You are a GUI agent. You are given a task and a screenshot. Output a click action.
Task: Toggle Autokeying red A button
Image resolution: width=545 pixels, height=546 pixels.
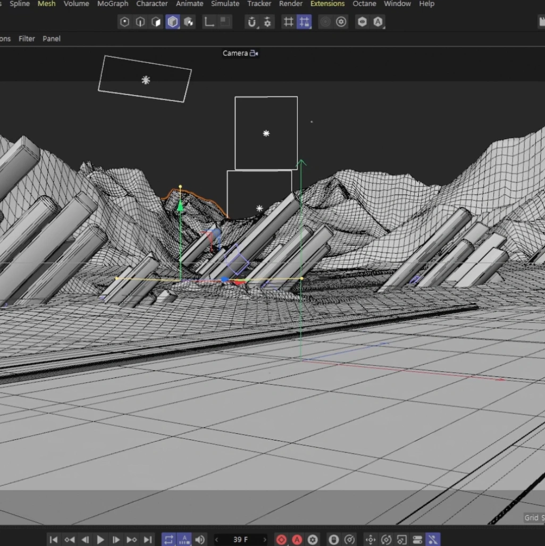(x=297, y=540)
